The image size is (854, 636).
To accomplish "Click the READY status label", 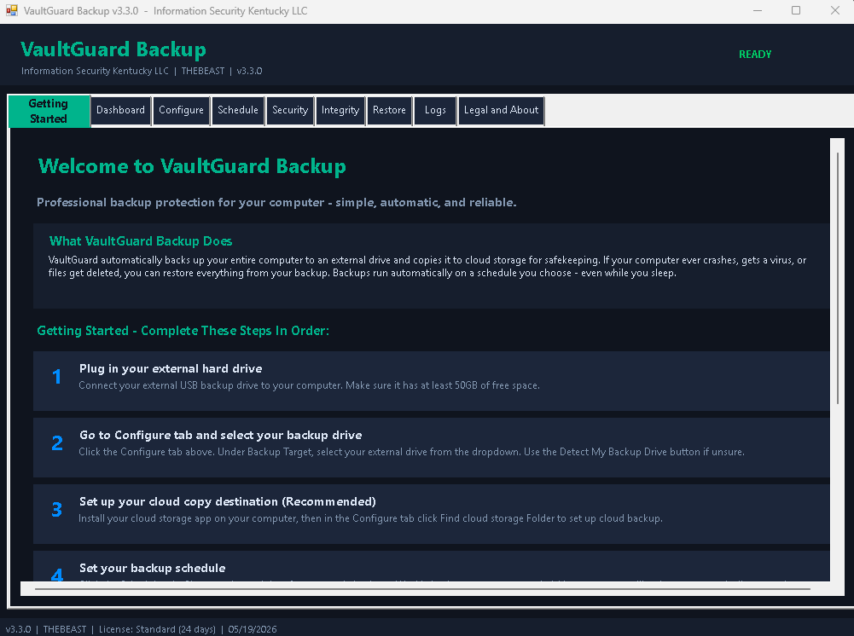I will (x=755, y=55).
